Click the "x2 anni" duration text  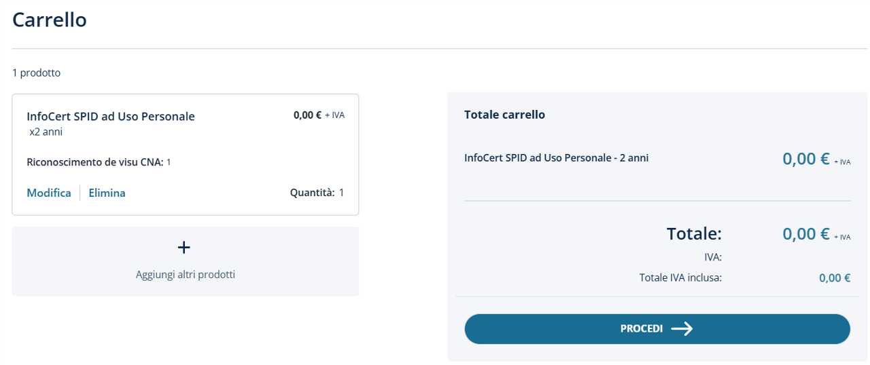point(46,132)
